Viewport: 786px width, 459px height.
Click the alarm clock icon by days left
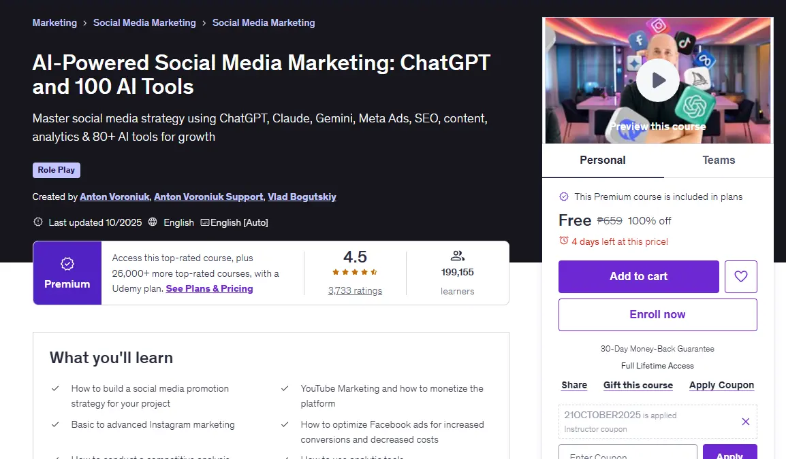point(563,241)
